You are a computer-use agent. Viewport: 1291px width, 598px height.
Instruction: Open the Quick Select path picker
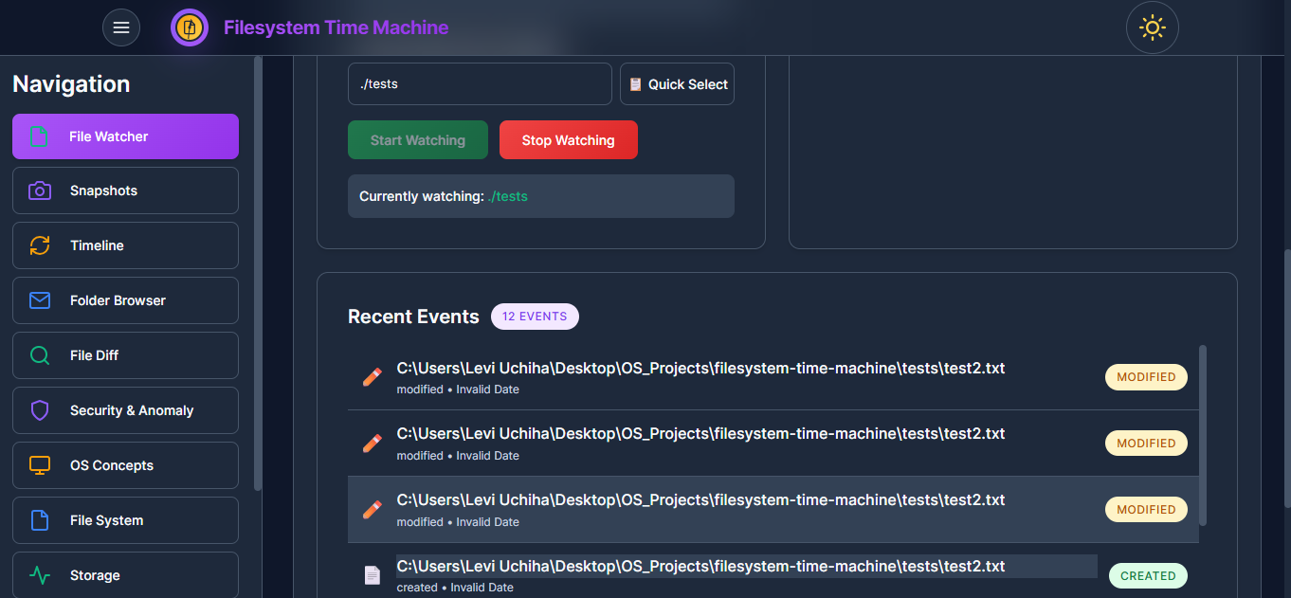[x=677, y=84]
